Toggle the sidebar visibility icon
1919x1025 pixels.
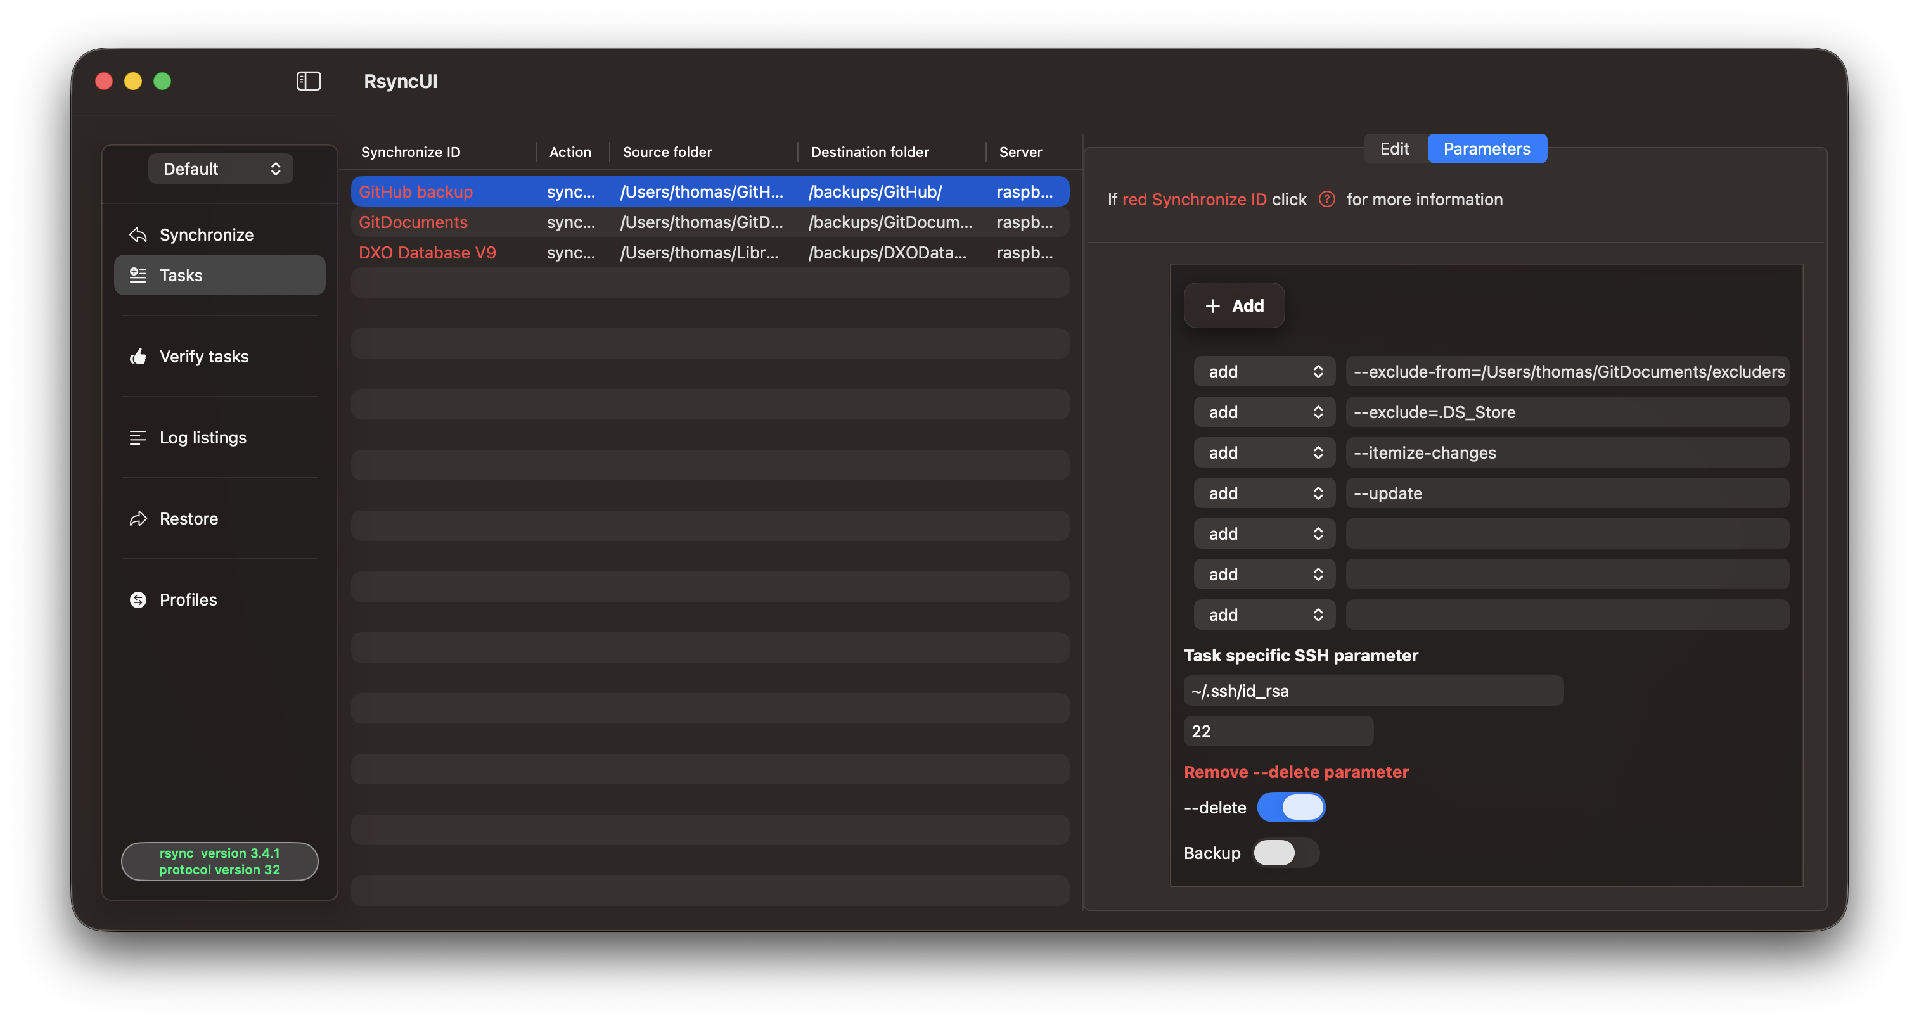(x=309, y=81)
